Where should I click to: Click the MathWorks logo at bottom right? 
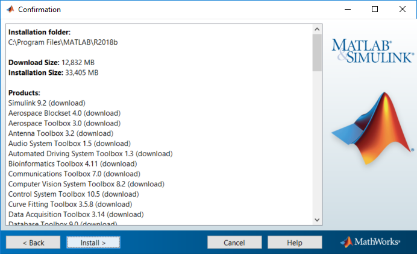coord(370,242)
